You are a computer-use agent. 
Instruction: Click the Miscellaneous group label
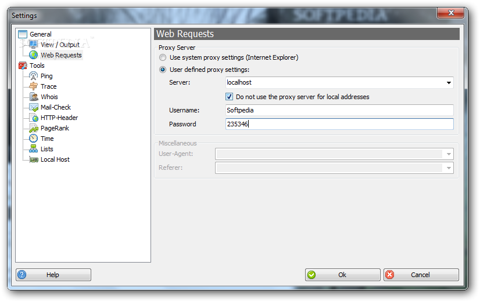coord(178,143)
